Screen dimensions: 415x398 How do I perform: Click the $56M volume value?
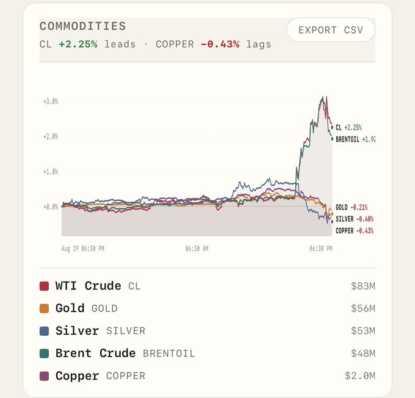coord(363,308)
